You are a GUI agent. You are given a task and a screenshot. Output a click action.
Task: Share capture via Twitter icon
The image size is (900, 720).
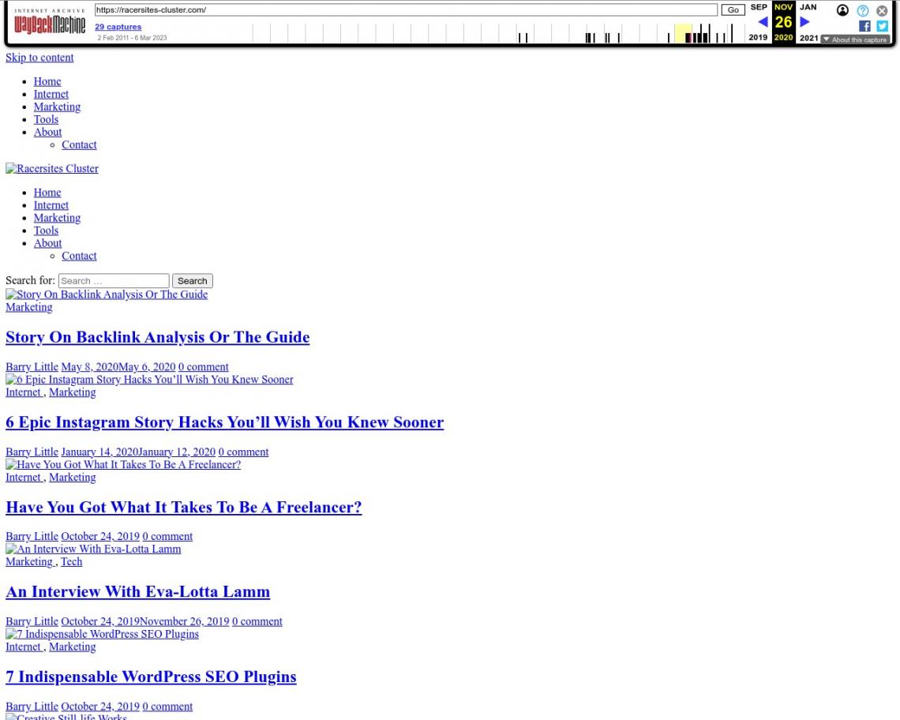coord(882,26)
